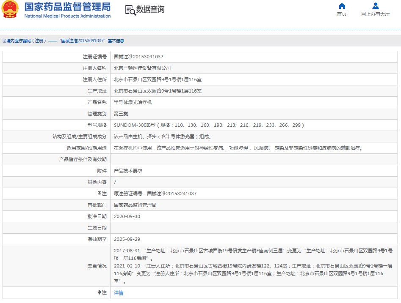The height and width of the screenshot is (303, 401).
Task: Select product name 半导体激光治疗机
Action: click(x=133, y=102)
